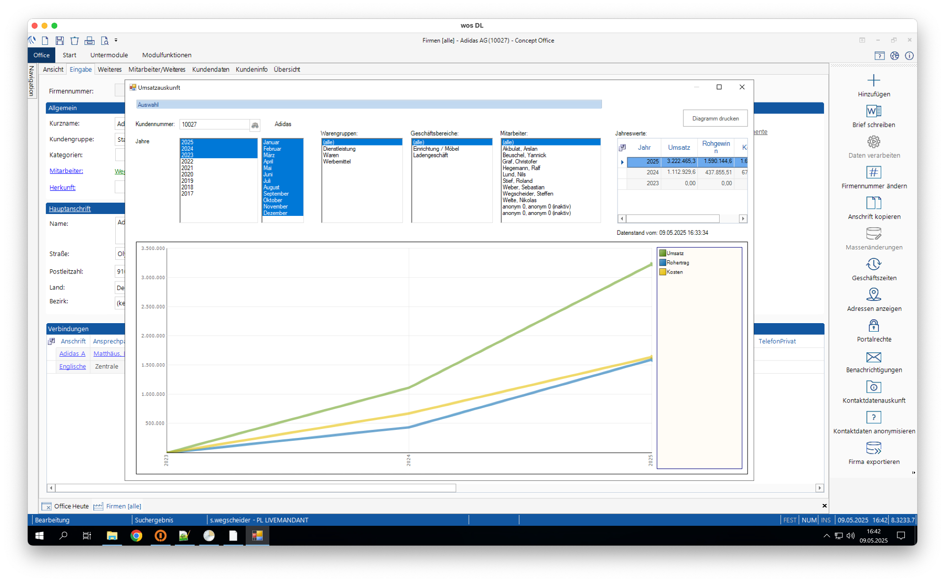Expand the 2025 row arrow in Jahreswerte

[622, 162]
